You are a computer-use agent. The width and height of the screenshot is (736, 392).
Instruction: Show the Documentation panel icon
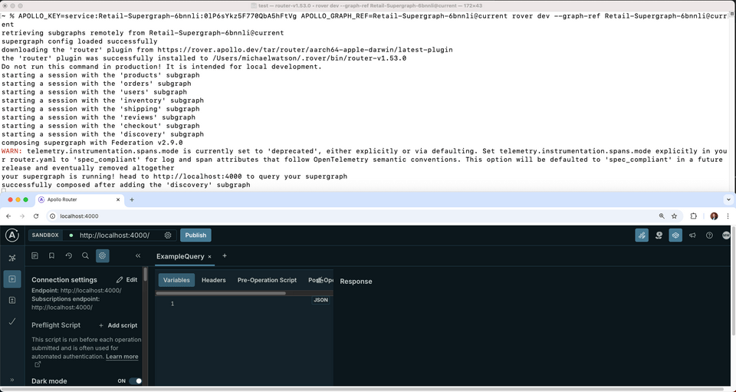[34, 256]
